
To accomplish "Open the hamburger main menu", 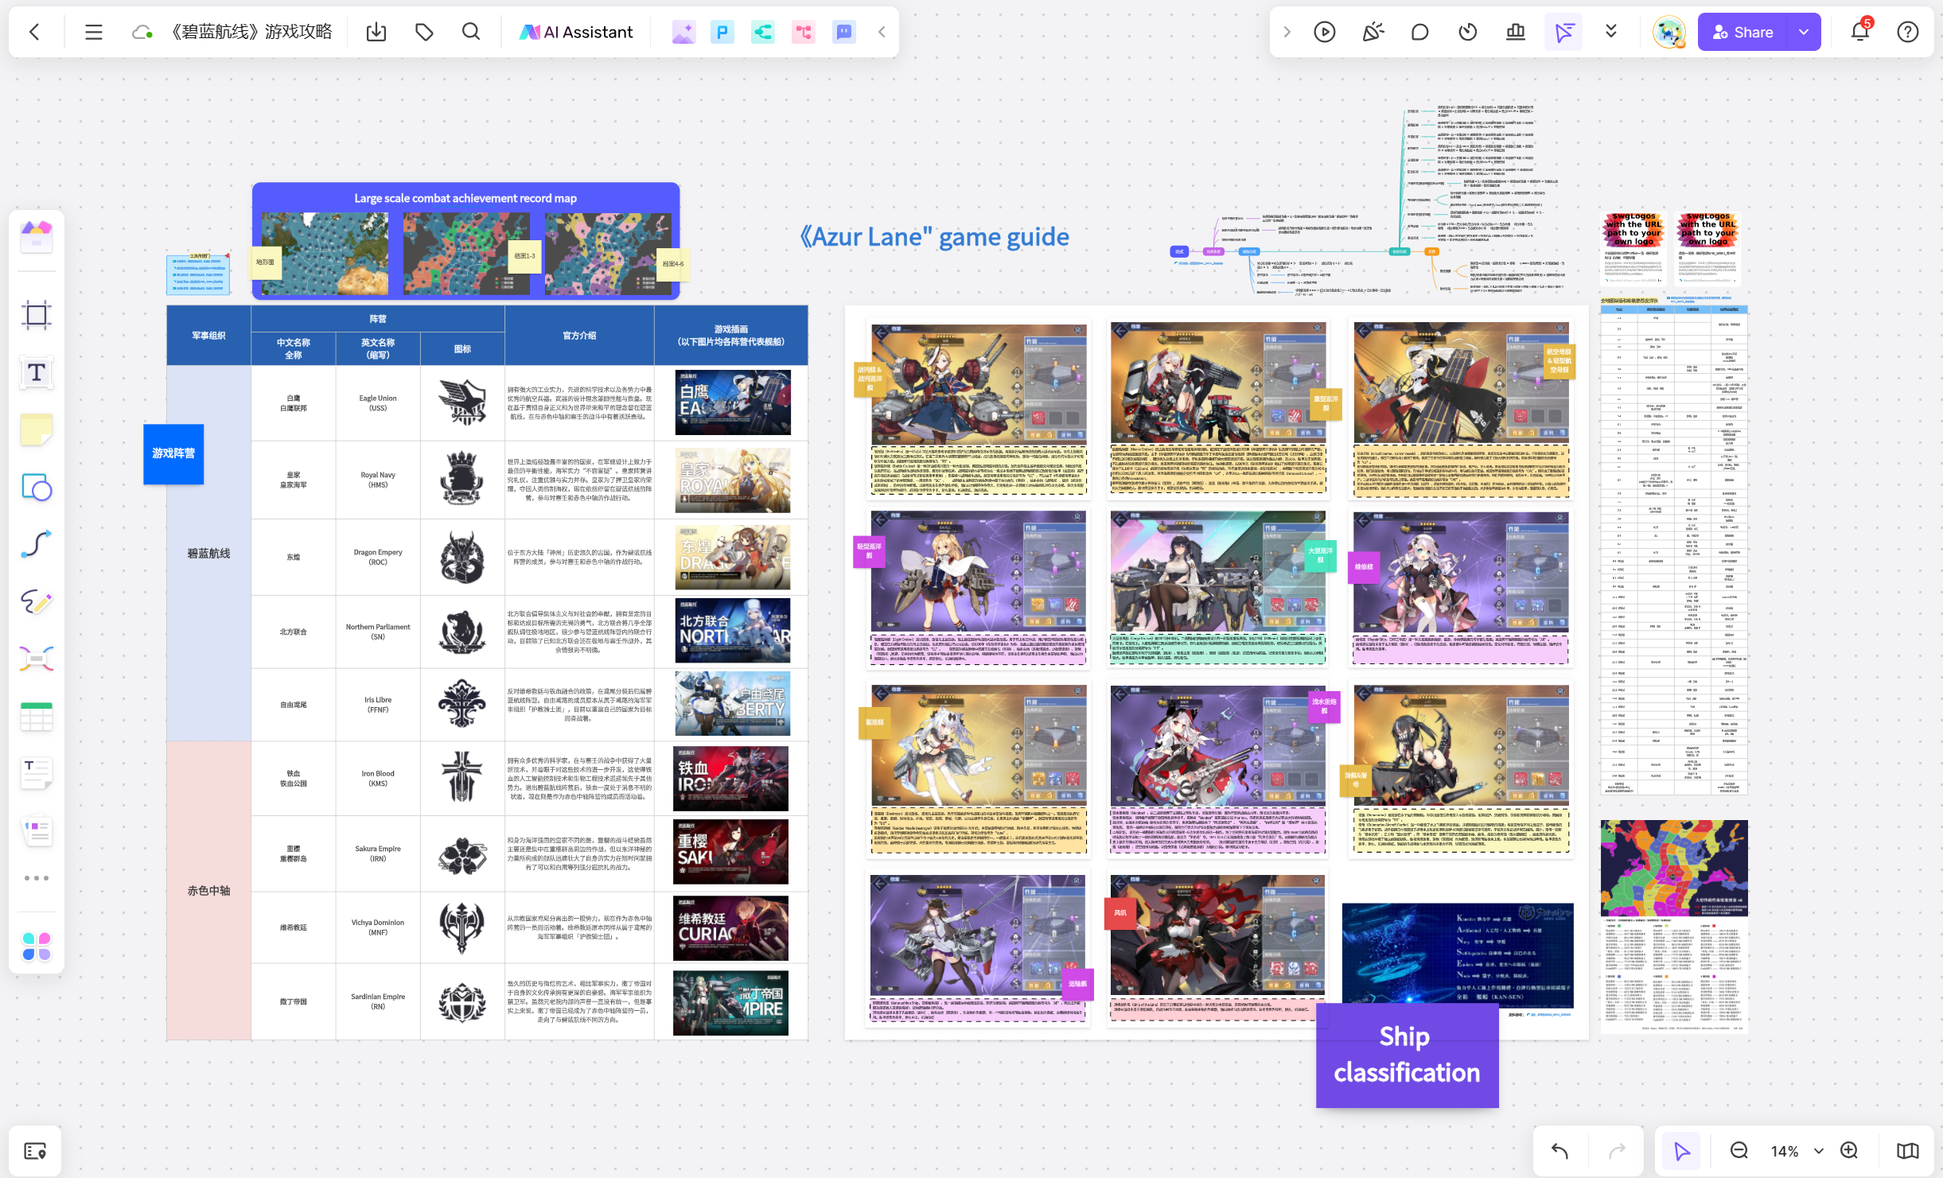I will [x=94, y=32].
